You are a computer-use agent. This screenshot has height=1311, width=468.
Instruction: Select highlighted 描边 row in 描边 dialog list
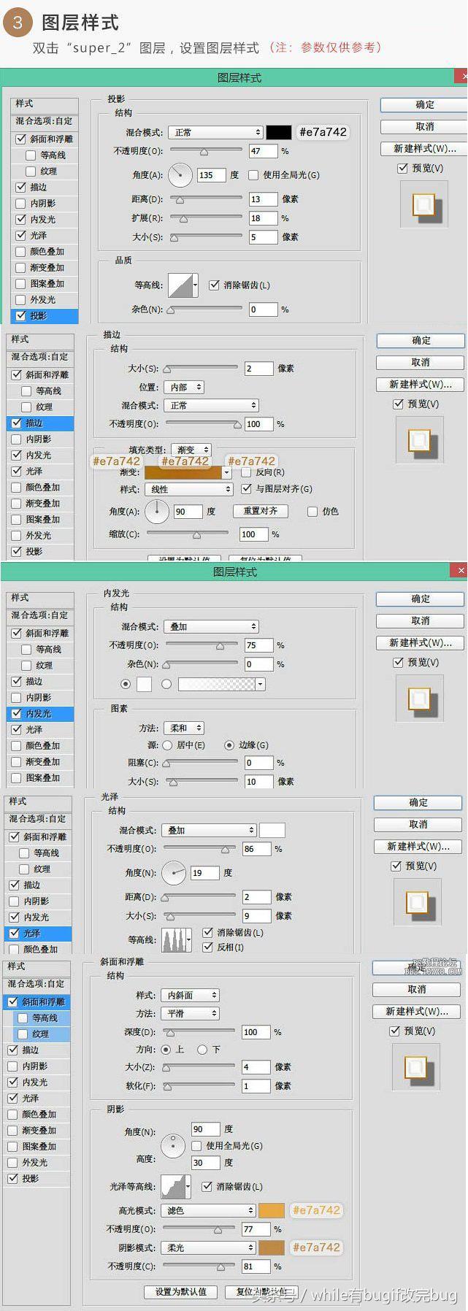click(x=40, y=423)
